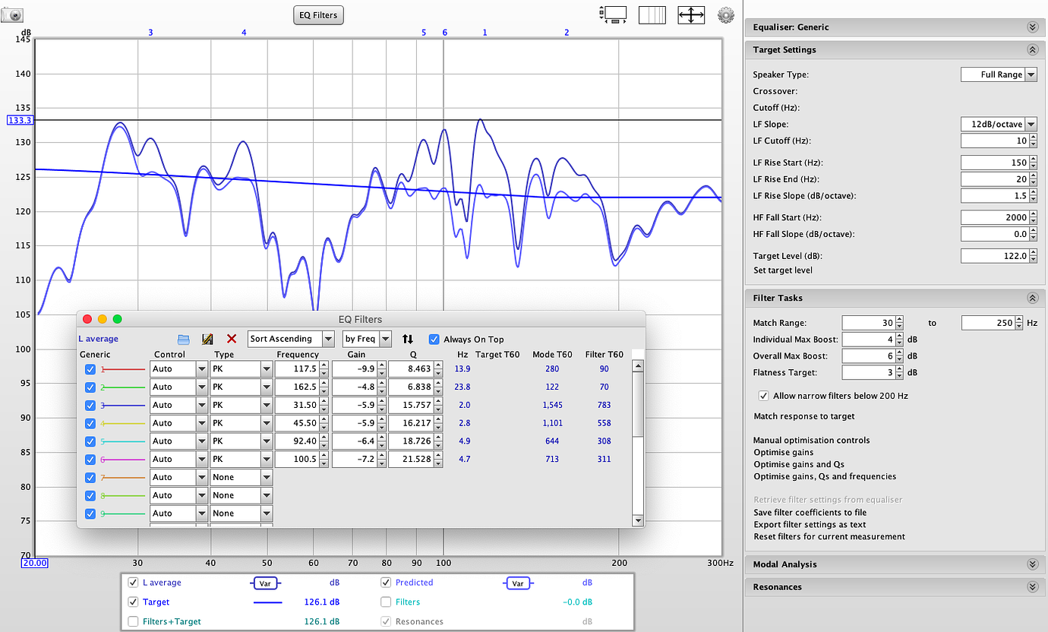Open the Speaker Type dropdown
Image resolution: width=1048 pixels, height=632 pixels.
pyautogui.click(x=999, y=74)
